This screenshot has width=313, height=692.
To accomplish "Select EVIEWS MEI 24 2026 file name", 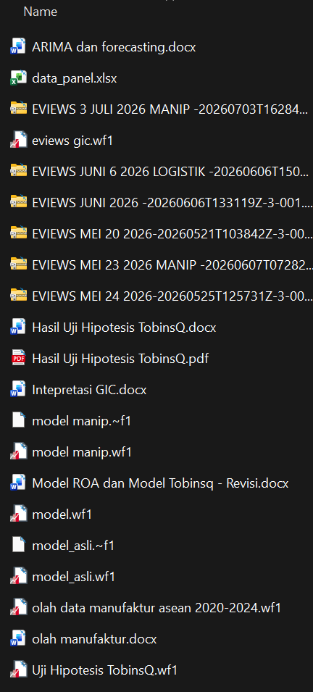I will 172,296.
